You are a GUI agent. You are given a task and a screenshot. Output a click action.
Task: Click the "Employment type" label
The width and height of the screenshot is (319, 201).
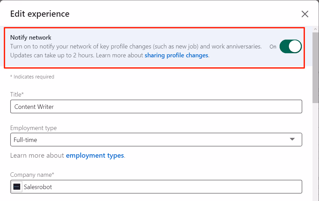[x=33, y=128]
